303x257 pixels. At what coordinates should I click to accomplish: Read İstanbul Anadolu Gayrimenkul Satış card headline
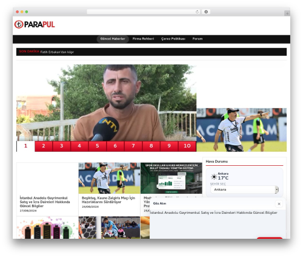click(x=45, y=202)
